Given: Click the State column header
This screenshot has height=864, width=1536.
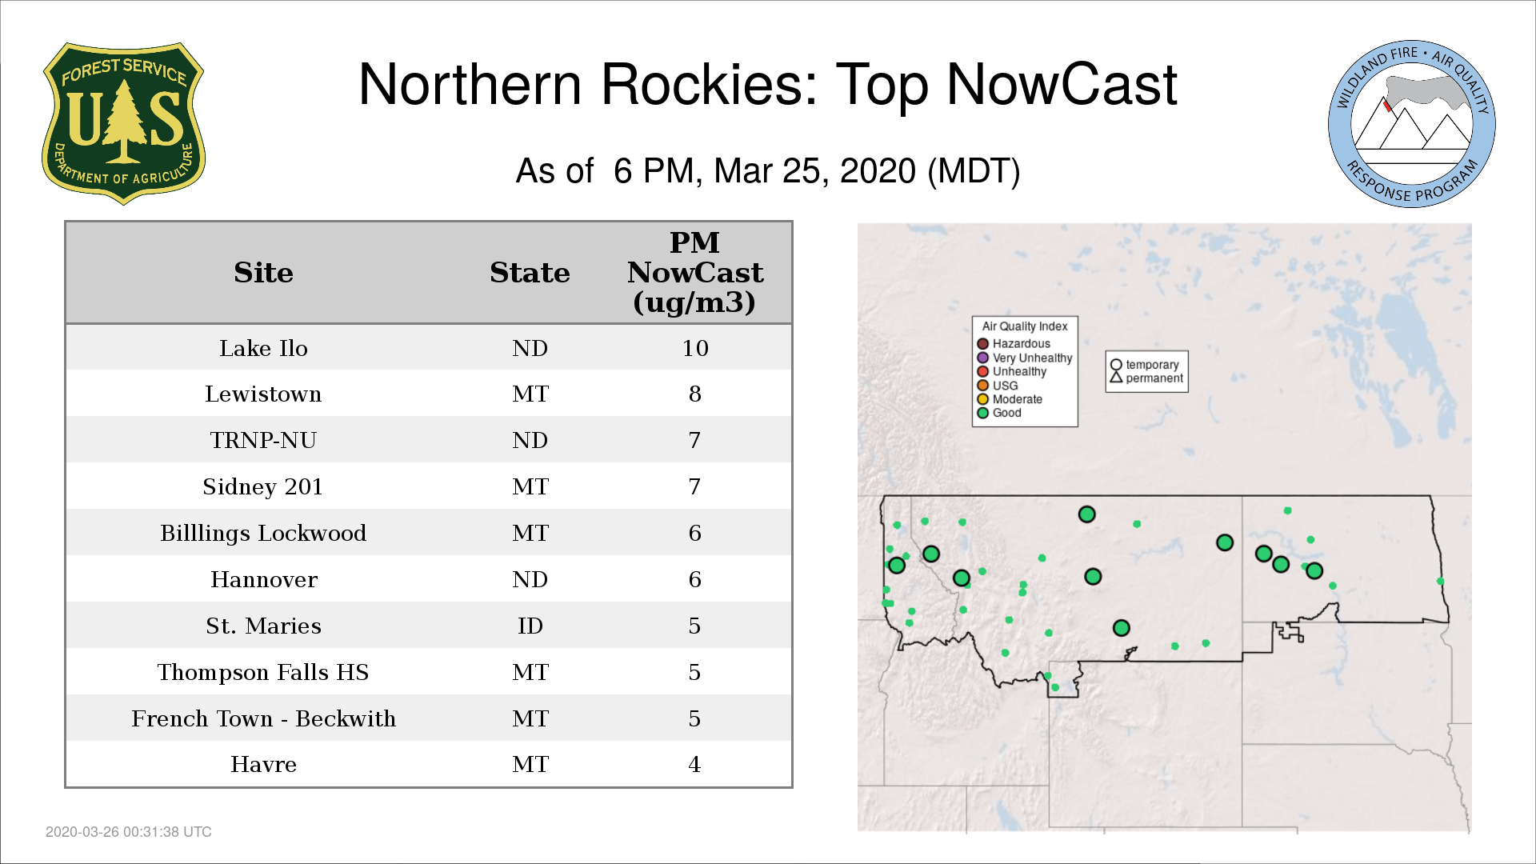Looking at the screenshot, I should pos(530,273).
